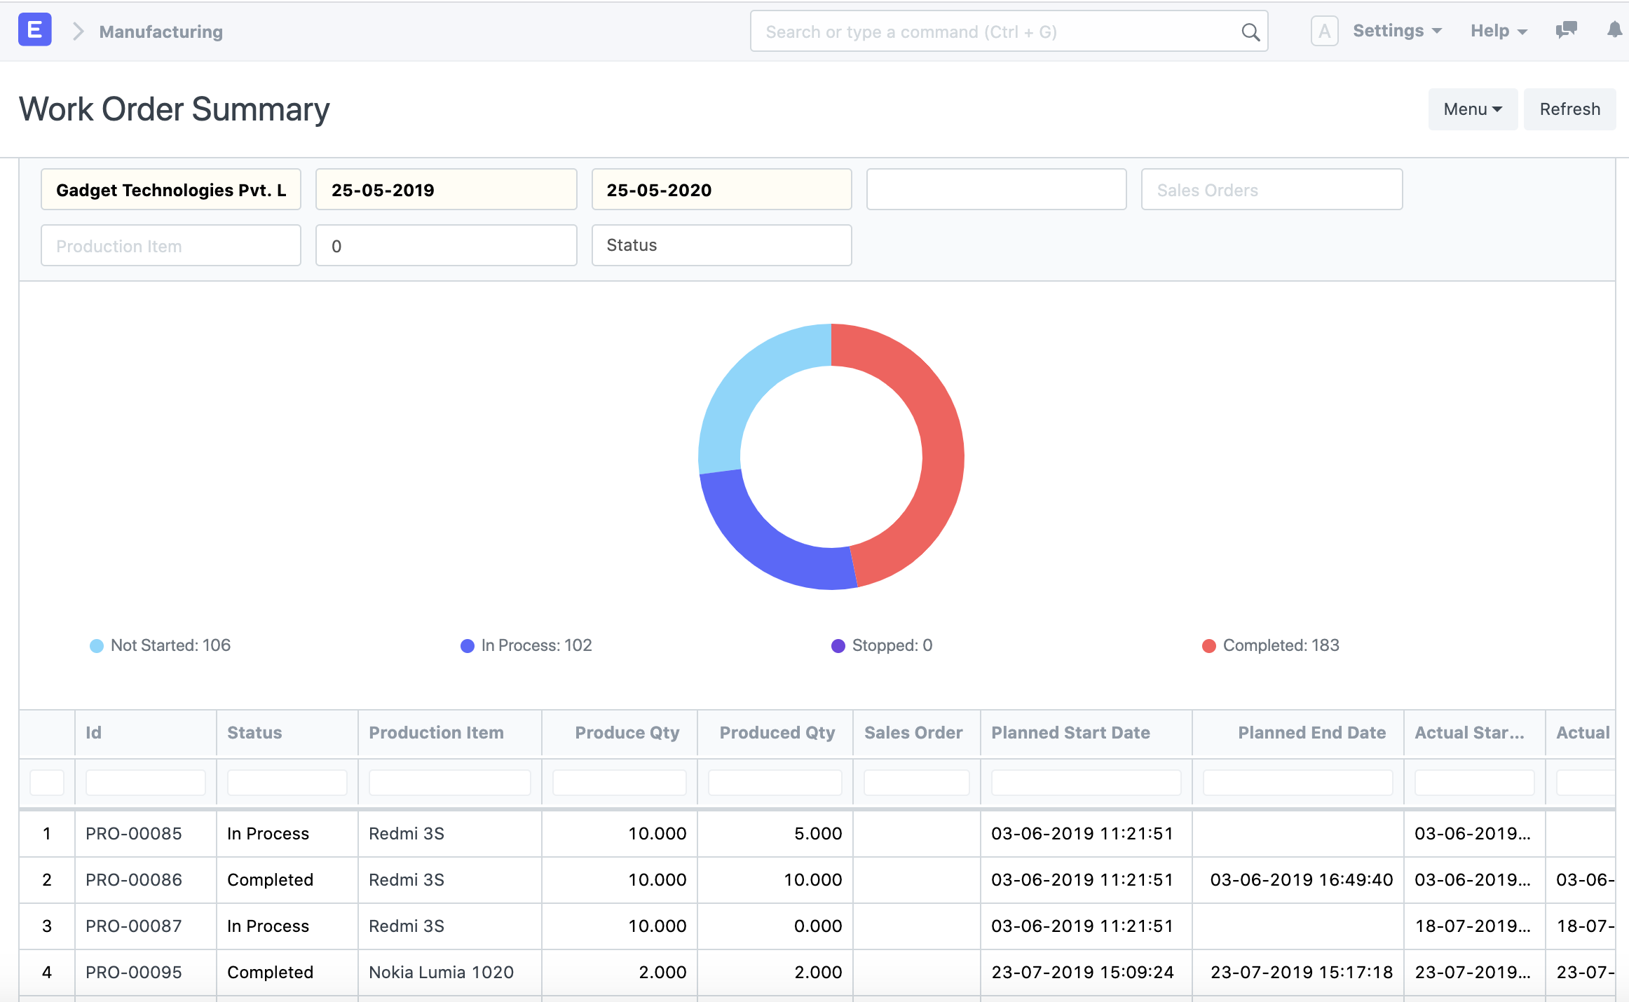Click the 23-07-2019 15:09:24 start date cell
Viewport: 1629px width, 1002px height.
[x=1086, y=973]
